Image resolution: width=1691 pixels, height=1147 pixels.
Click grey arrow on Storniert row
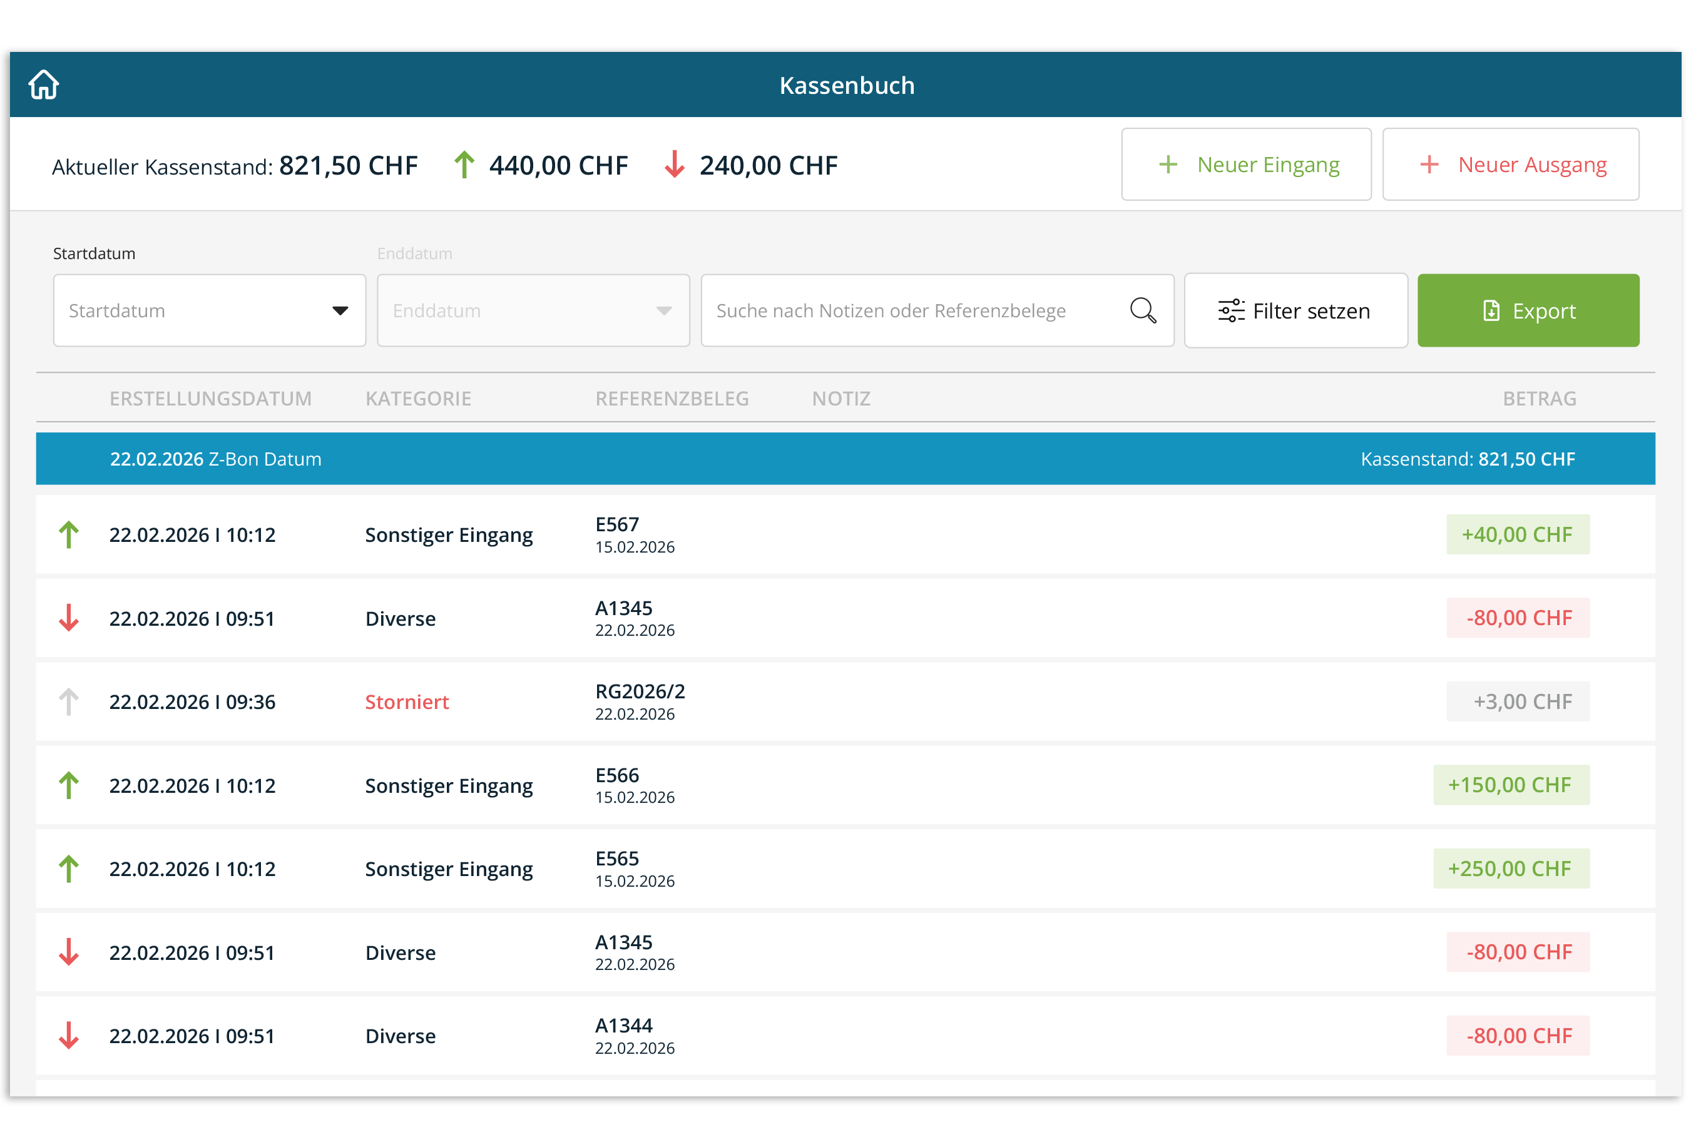pos(69,703)
